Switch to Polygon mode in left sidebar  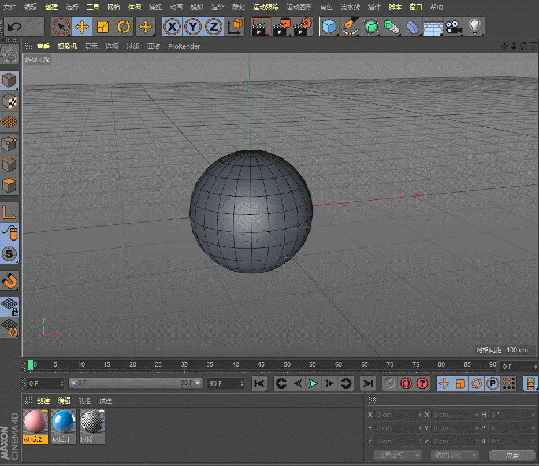point(10,187)
